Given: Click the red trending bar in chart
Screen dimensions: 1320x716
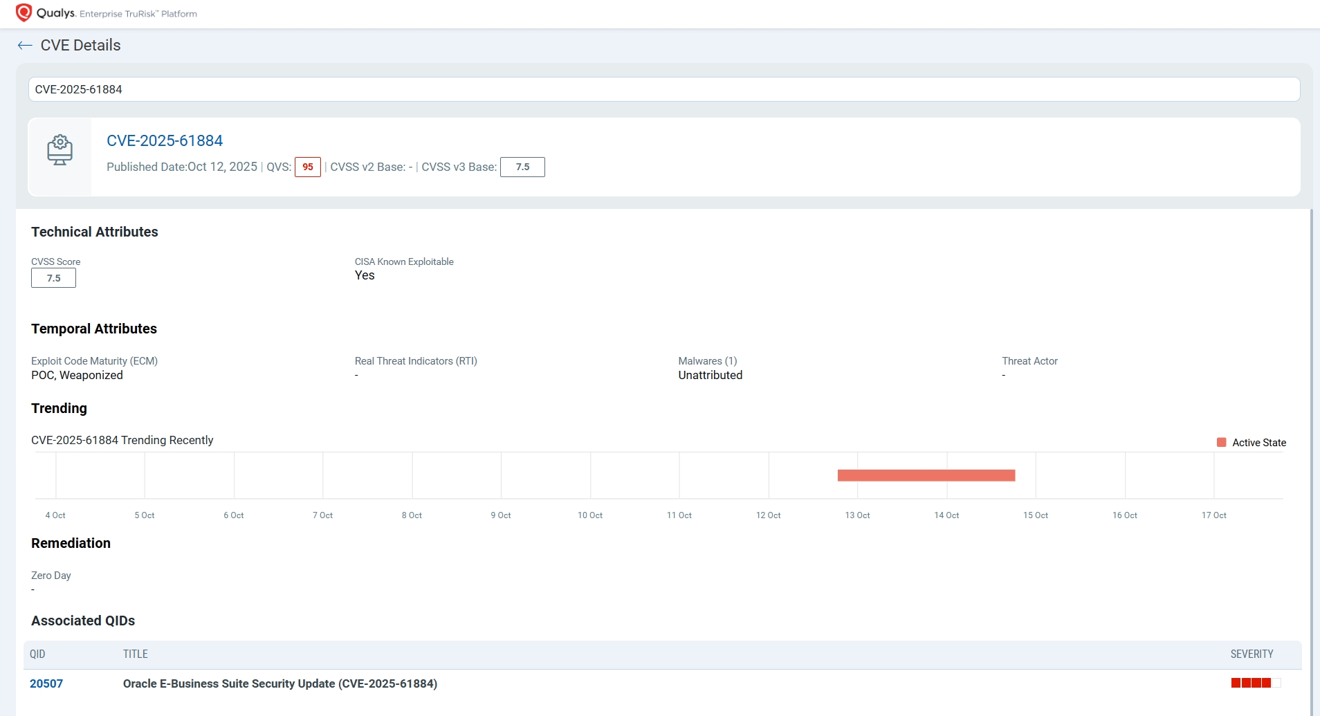Looking at the screenshot, I should click(x=926, y=475).
